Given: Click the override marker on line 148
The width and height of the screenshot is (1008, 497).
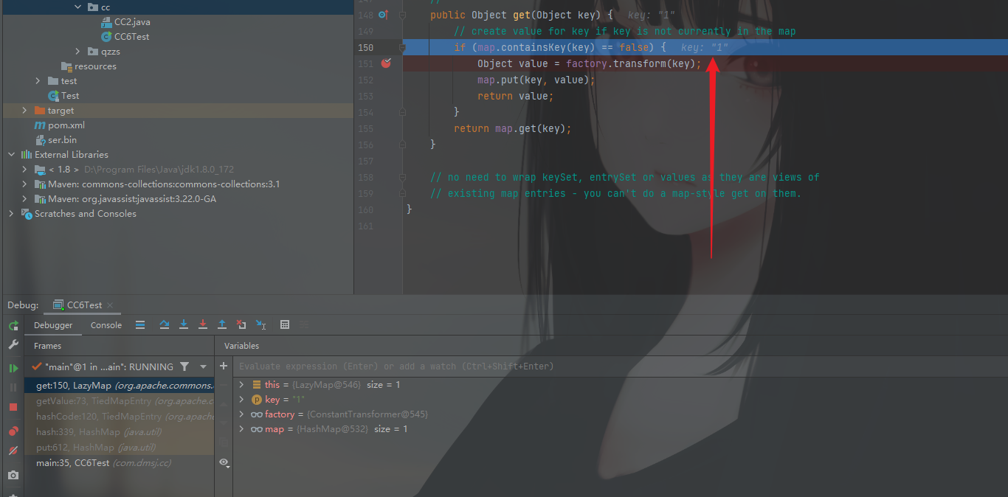Looking at the screenshot, I should coord(383,15).
